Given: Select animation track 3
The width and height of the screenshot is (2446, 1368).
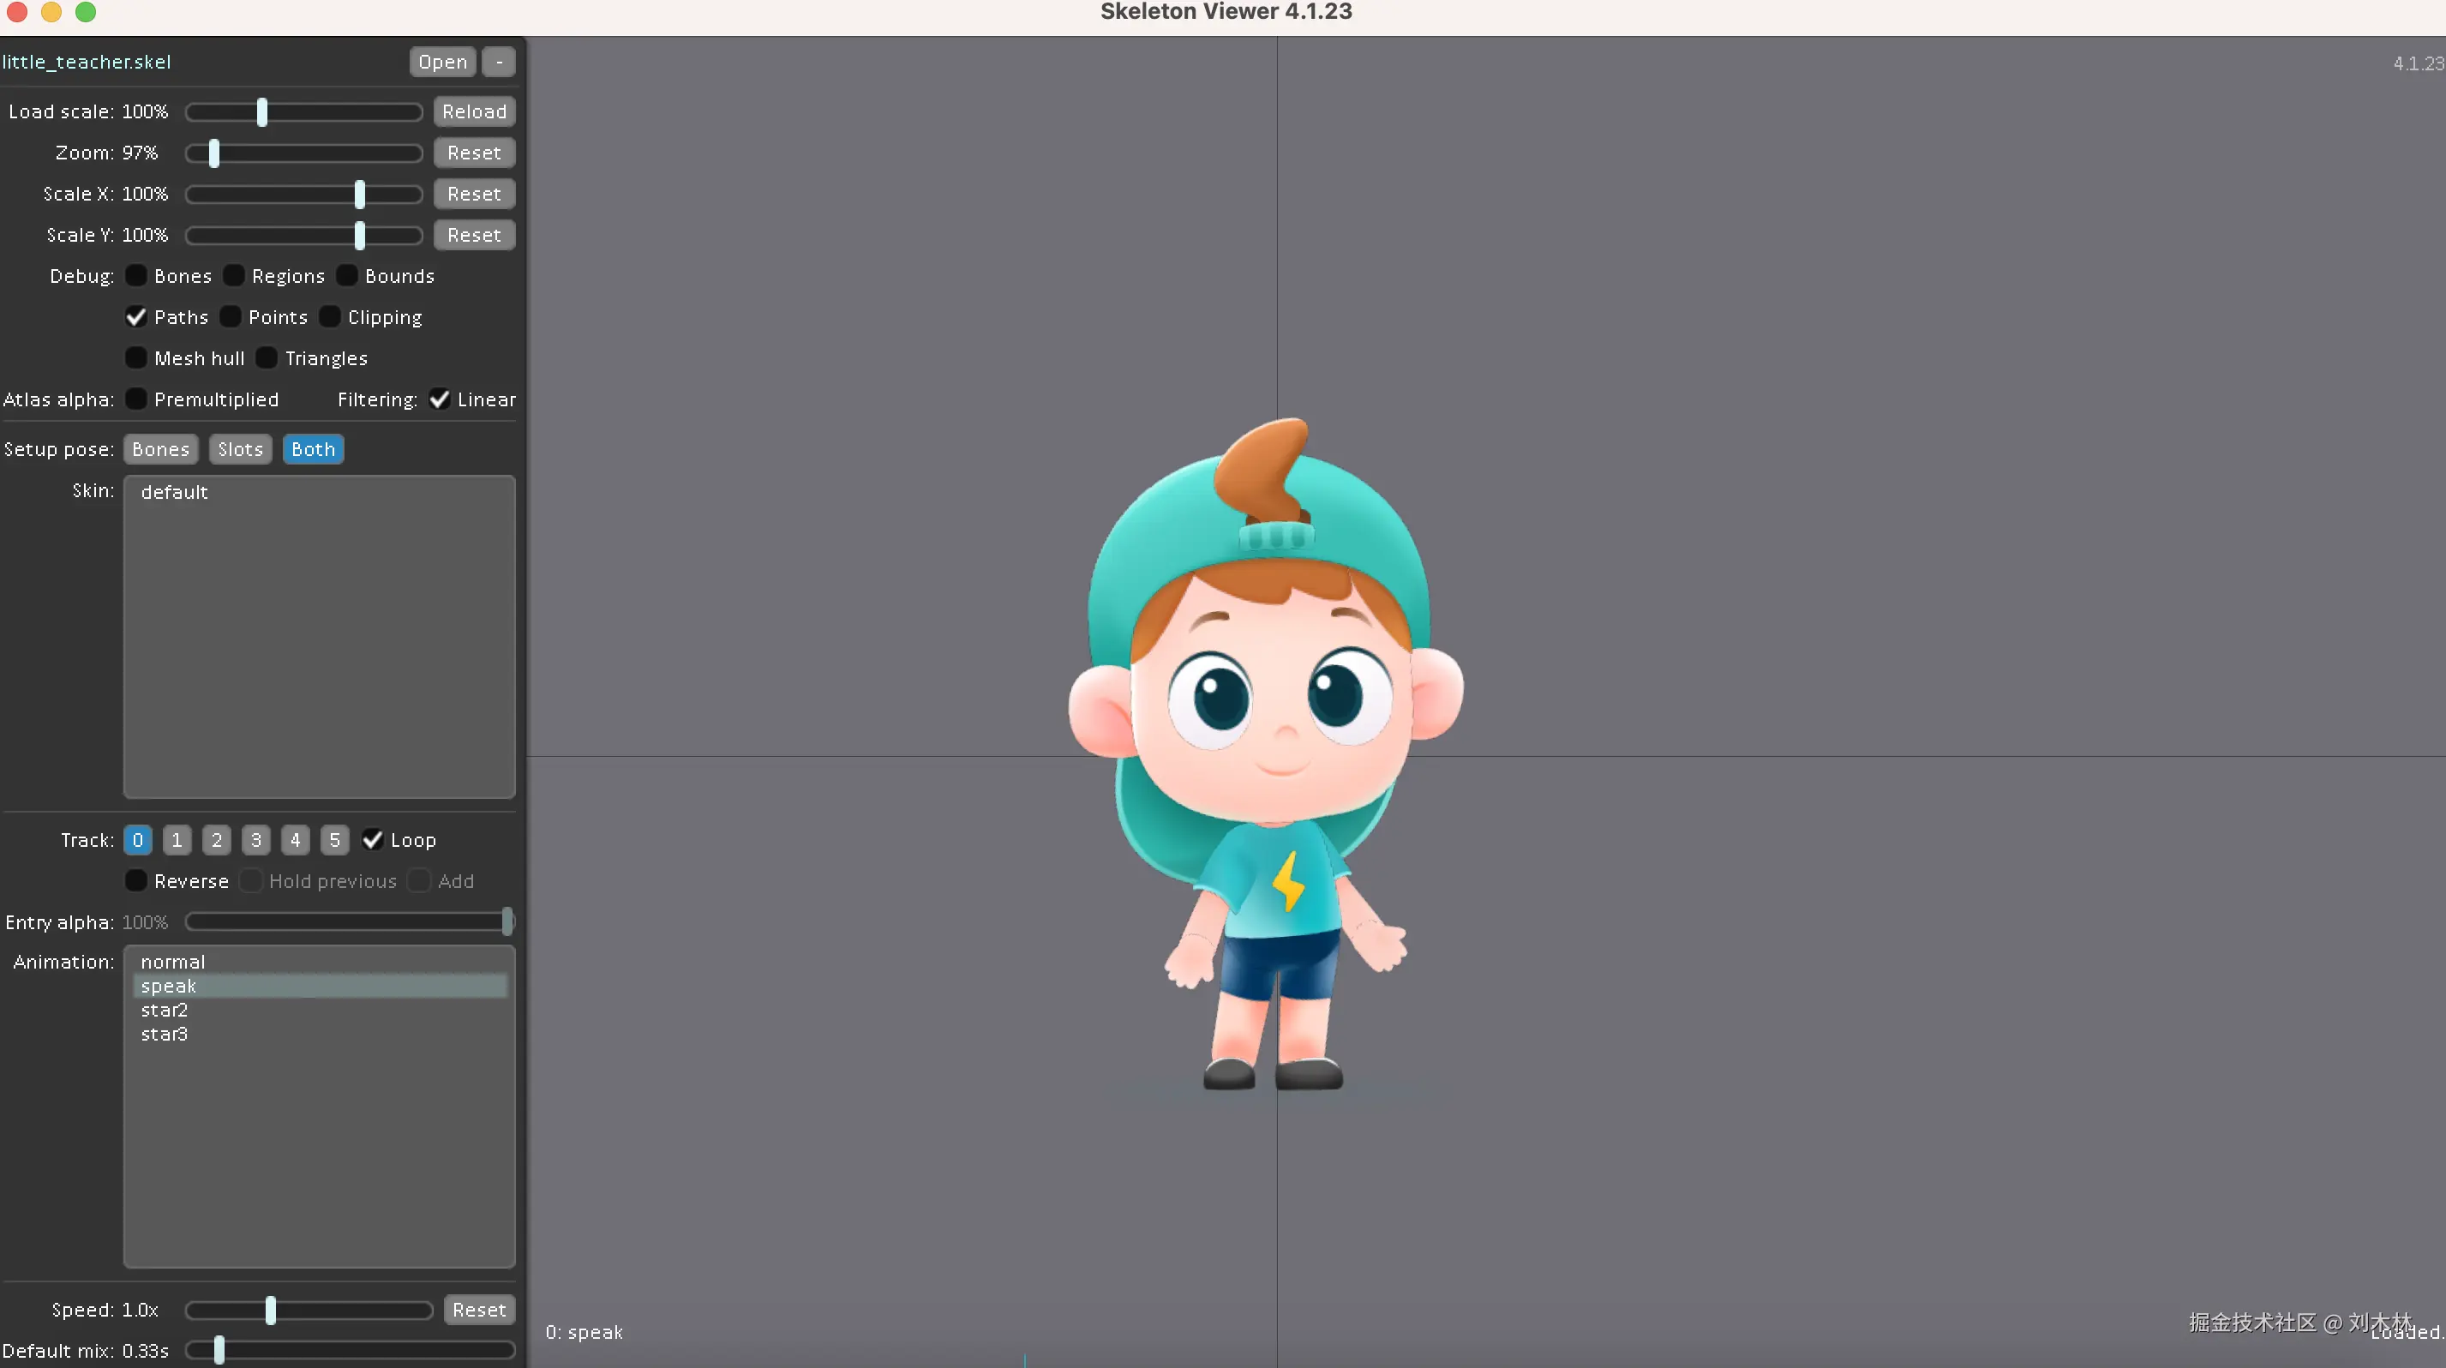Looking at the screenshot, I should pyautogui.click(x=256, y=839).
